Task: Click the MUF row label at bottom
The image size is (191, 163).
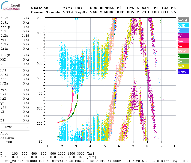Action: (3, 157)
